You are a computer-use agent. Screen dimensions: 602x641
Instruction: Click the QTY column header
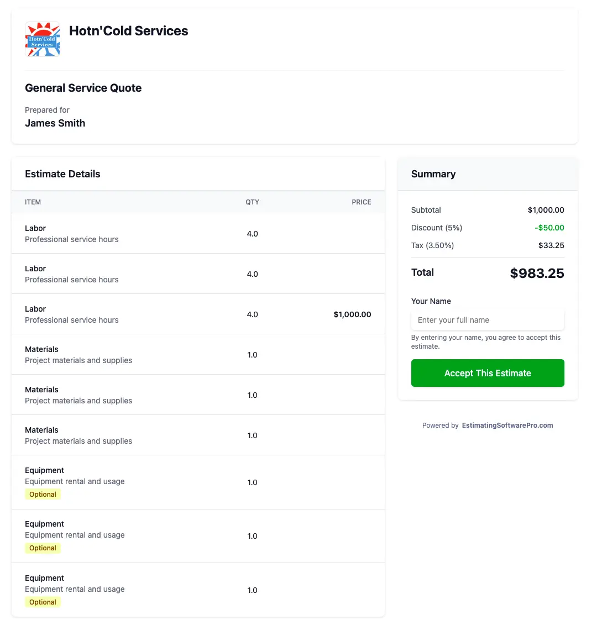(x=252, y=202)
